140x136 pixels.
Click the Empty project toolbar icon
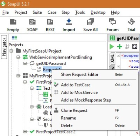click(x=13, y=22)
